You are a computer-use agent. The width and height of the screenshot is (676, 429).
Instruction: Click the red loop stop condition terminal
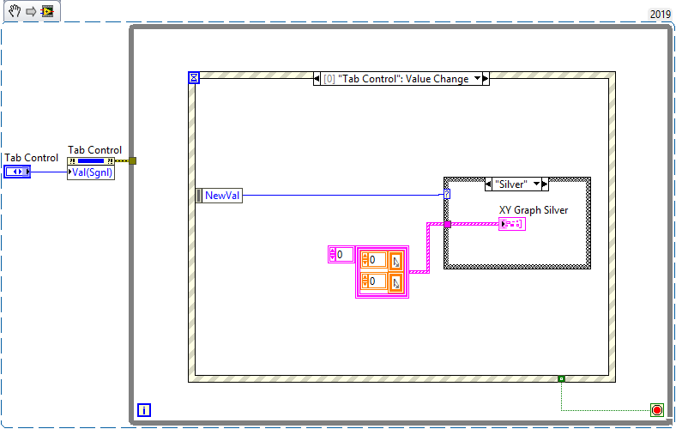point(657,409)
